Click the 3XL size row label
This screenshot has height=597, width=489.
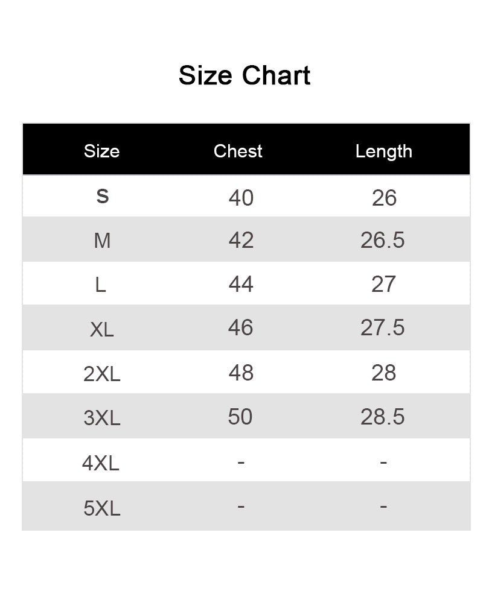pos(102,418)
